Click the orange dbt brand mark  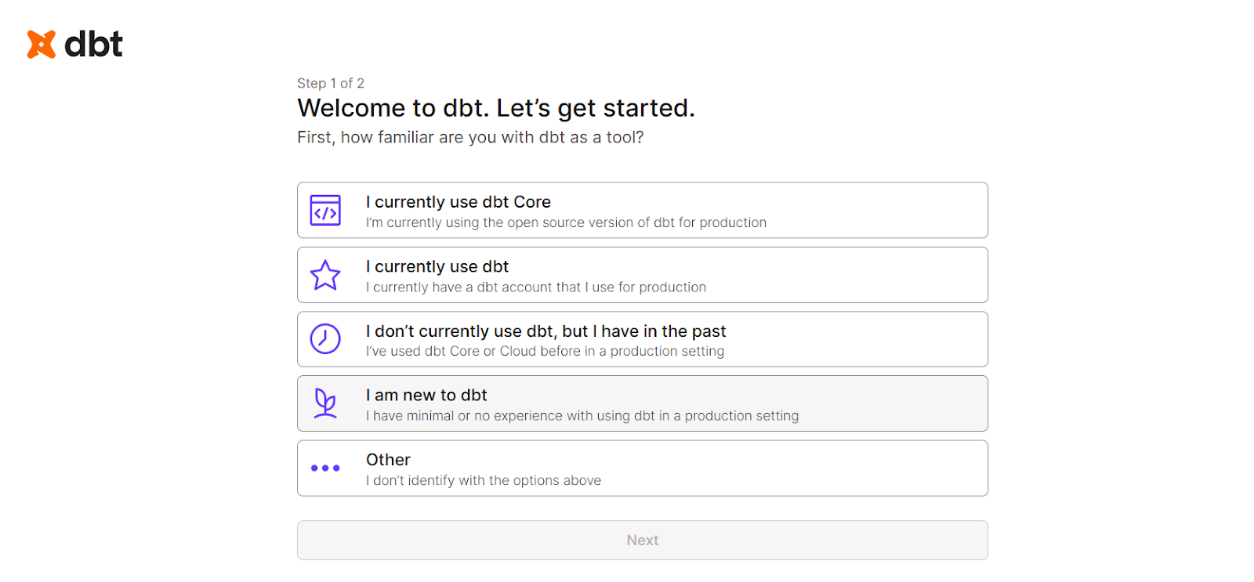point(41,44)
